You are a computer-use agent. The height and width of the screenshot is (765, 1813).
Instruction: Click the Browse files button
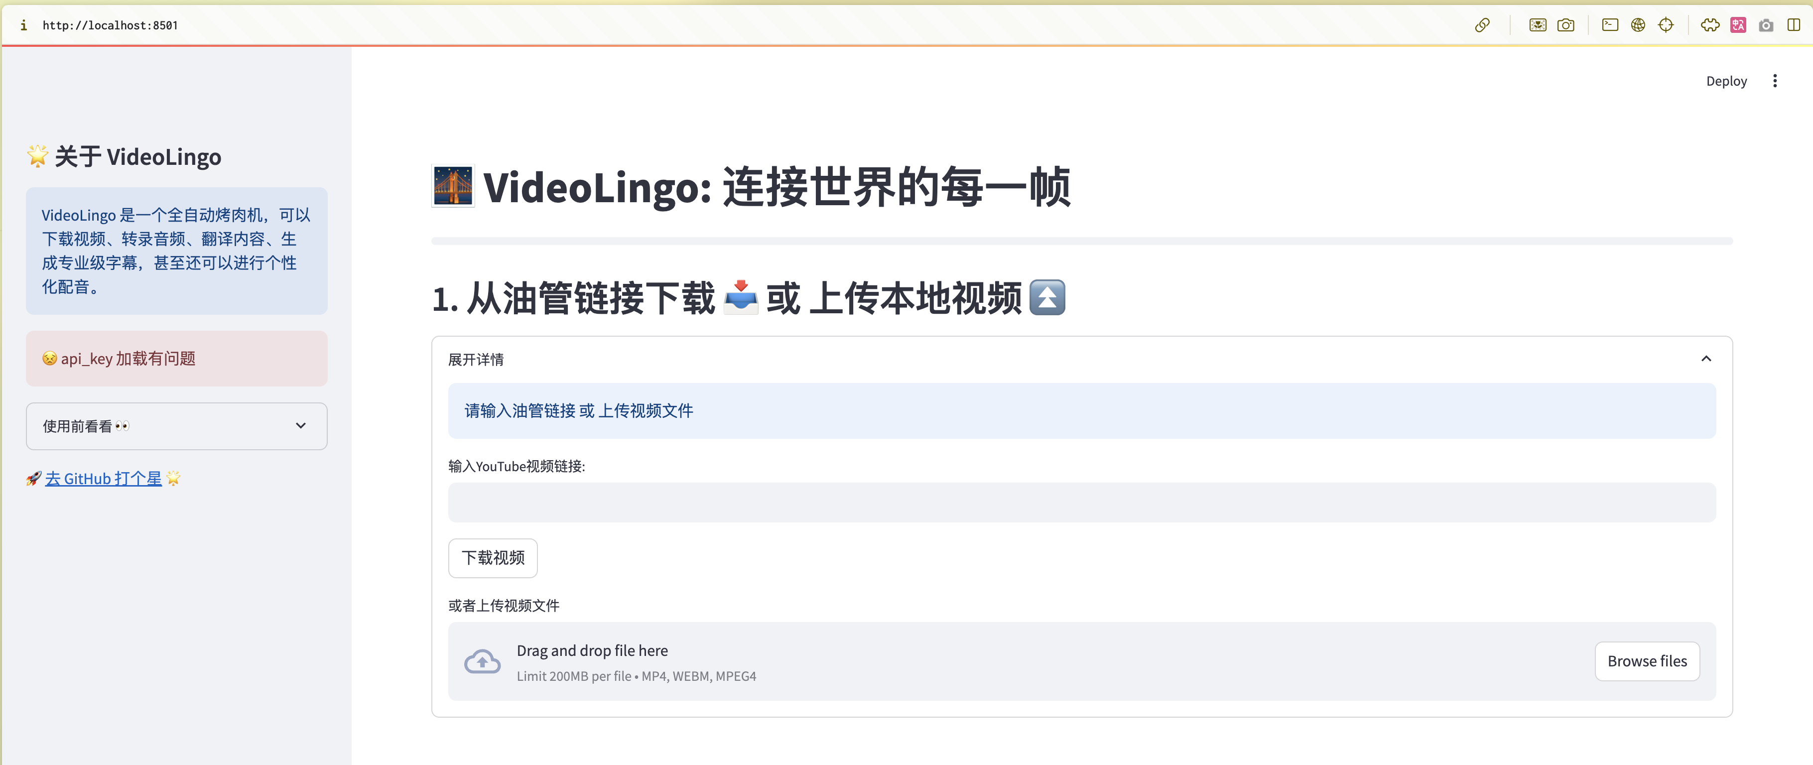point(1647,661)
